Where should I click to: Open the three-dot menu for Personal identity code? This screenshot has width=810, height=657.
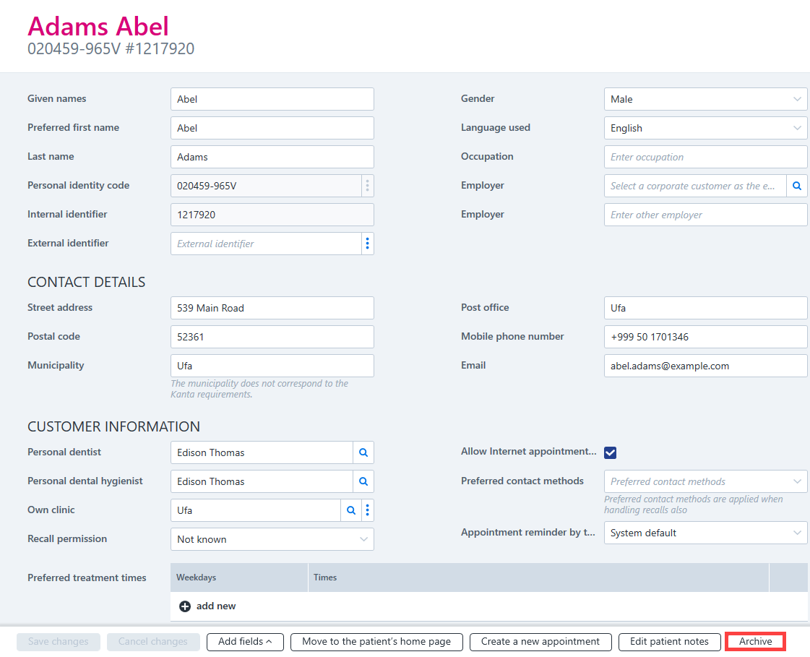pos(367,186)
